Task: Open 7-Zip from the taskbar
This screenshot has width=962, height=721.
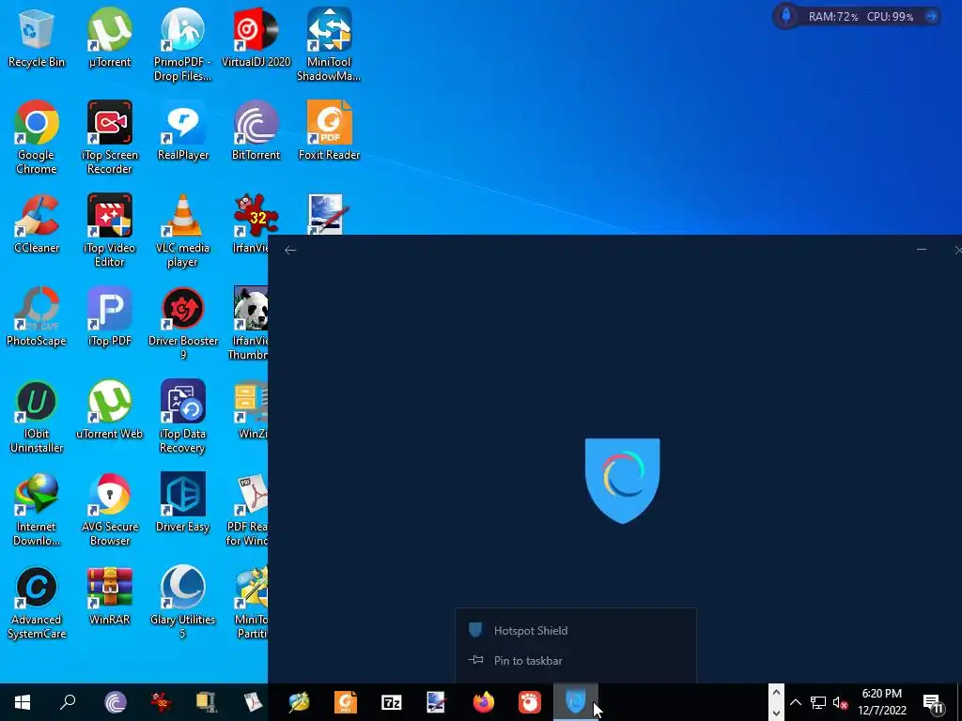Action: 392,702
